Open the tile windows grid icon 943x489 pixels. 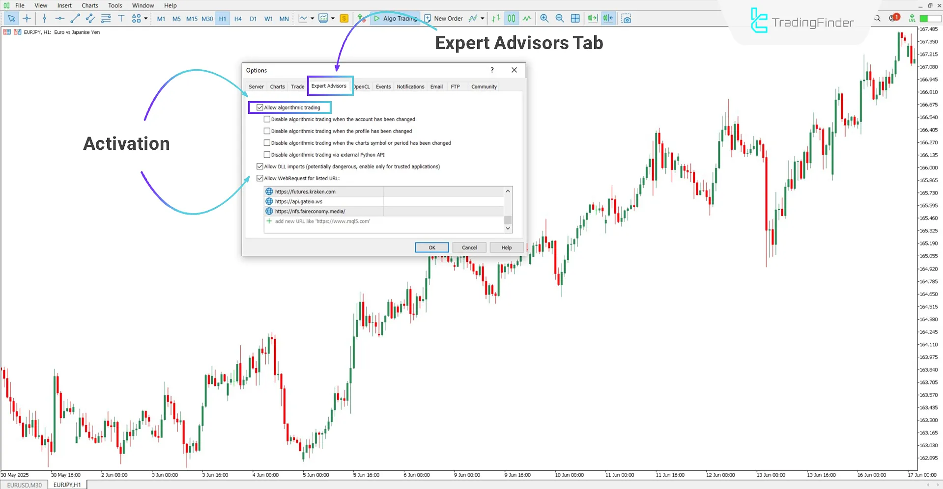(x=575, y=19)
